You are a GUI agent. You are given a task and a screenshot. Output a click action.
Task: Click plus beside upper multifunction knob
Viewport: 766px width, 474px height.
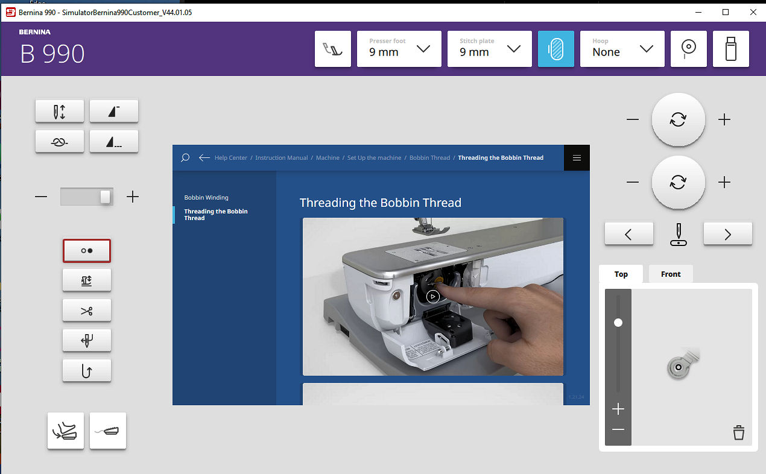724,119
